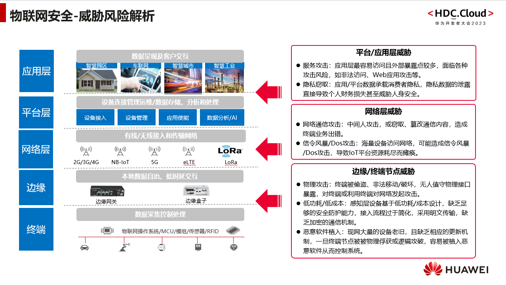This screenshot has width=506, height=285.
Task: Click the 2G/3G/4G antenna tower icon
Action: (86, 152)
